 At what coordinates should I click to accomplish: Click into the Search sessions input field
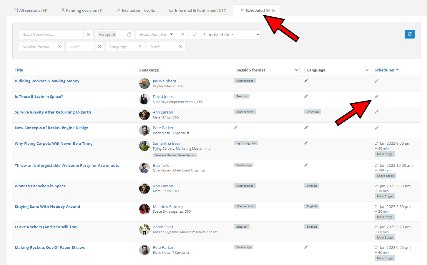click(51, 34)
